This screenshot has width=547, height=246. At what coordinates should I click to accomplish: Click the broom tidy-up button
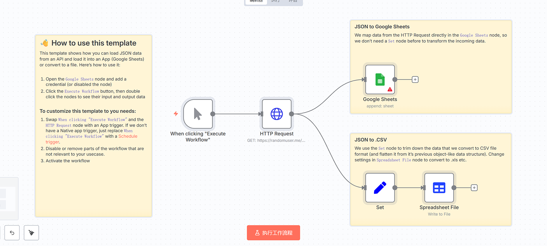pos(31,233)
